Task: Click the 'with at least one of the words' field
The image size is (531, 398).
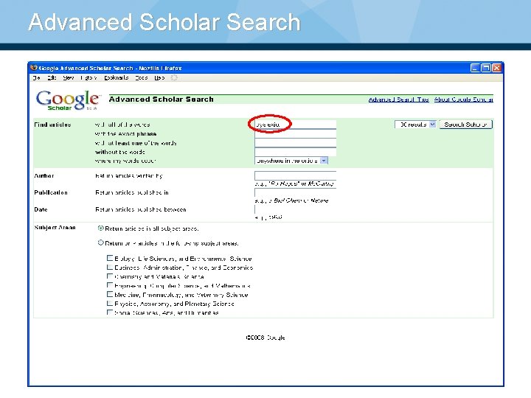Action: pyautogui.click(x=295, y=143)
